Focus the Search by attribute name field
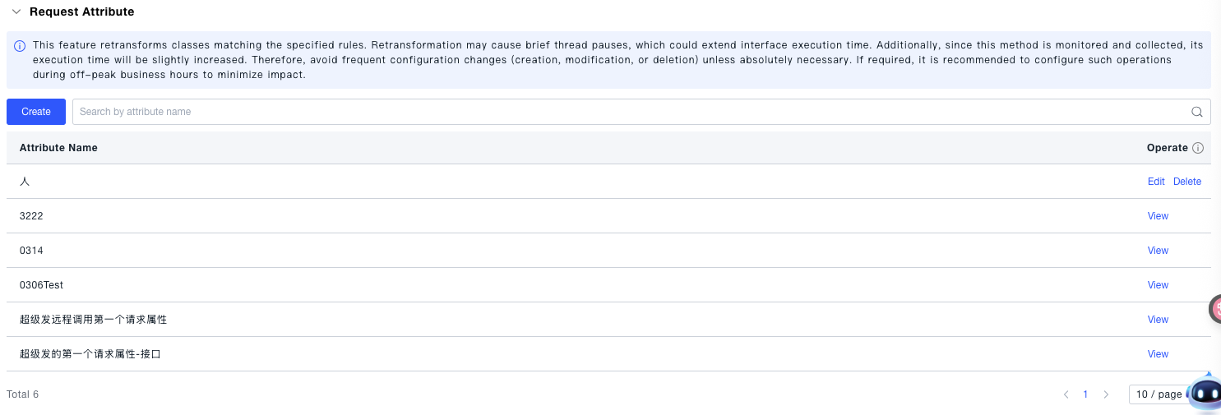 (625, 112)
